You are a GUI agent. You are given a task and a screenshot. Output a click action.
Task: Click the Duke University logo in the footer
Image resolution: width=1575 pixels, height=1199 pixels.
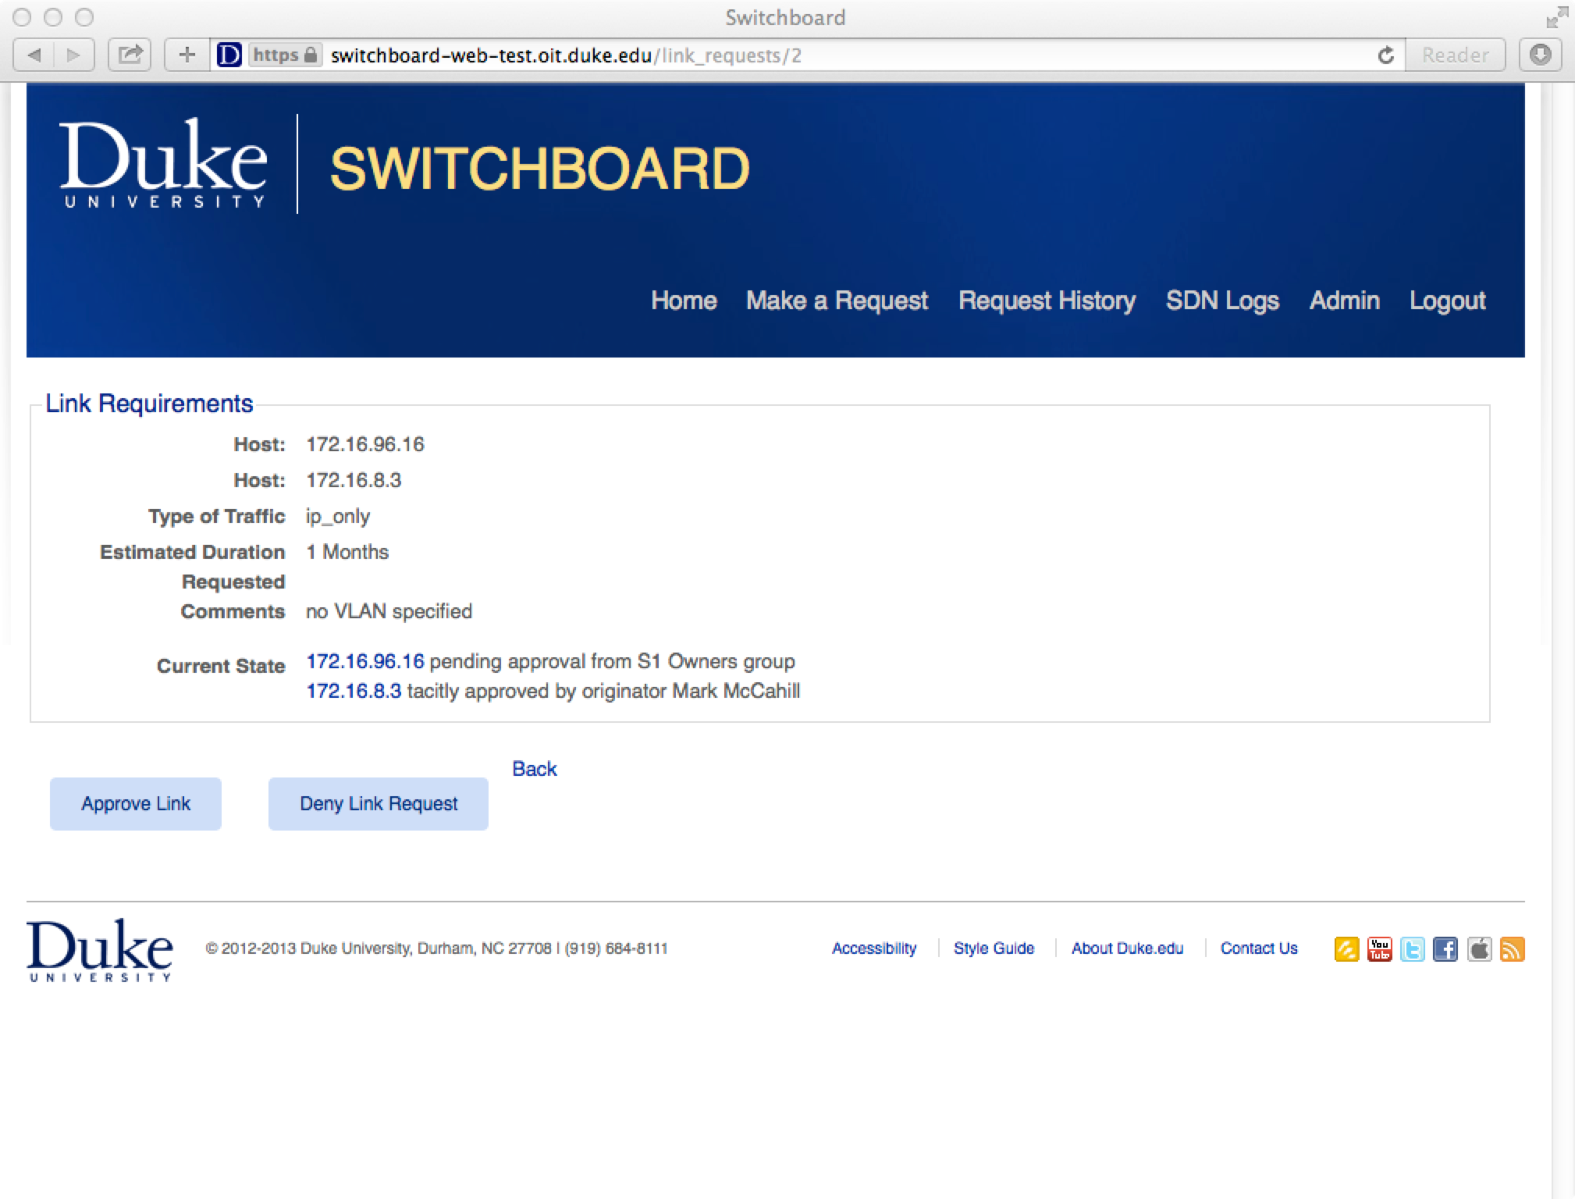point(99,949)
